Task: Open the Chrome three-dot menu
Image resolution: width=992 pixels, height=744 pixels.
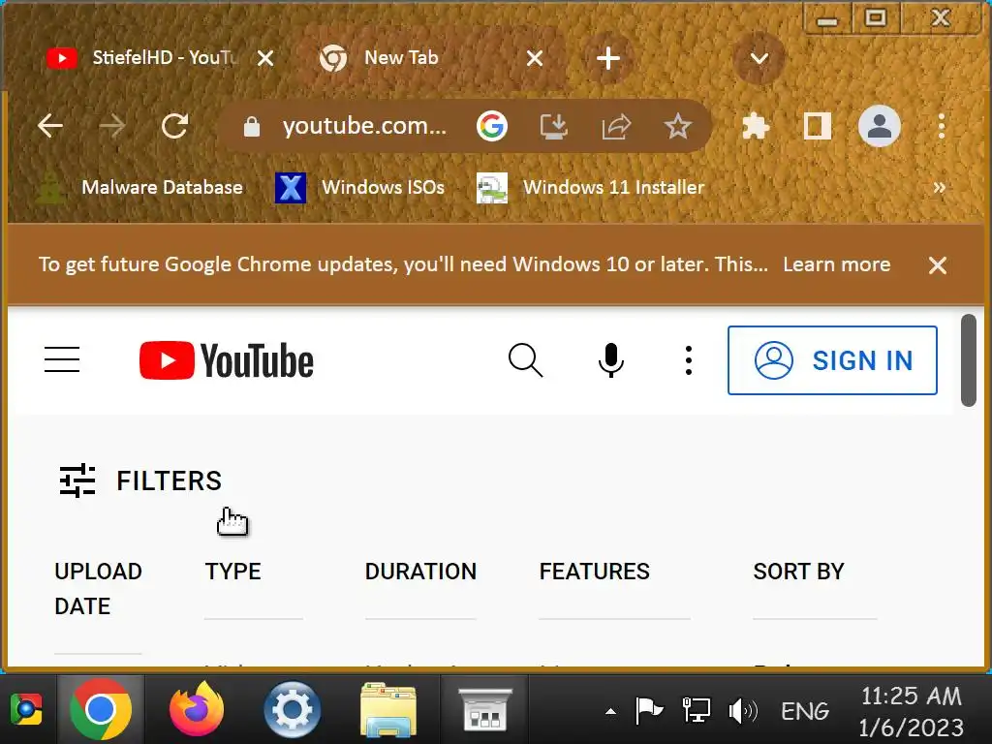Action: pos(942,127)
